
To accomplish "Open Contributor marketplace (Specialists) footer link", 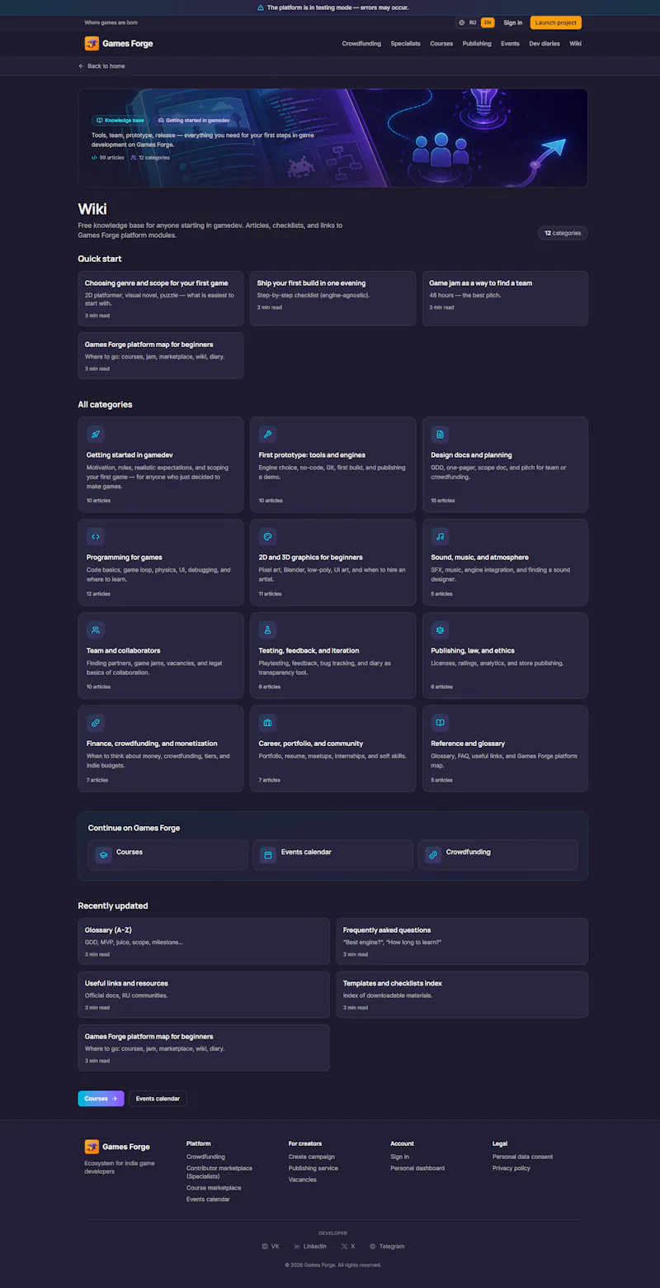I will (x=219, y=1172).
